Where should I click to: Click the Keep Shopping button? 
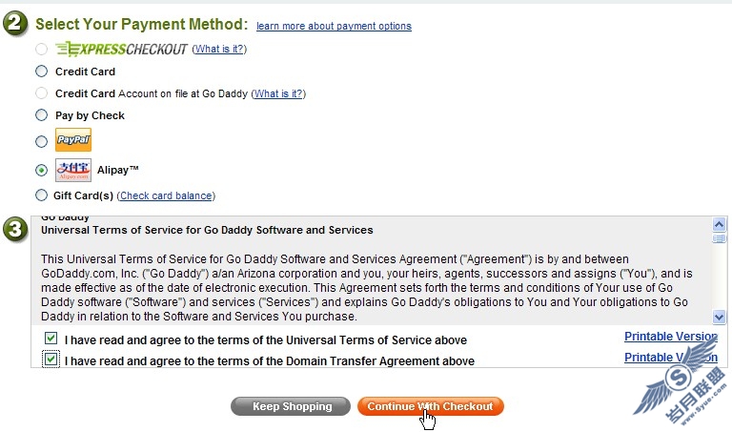[x=292, y=406]
